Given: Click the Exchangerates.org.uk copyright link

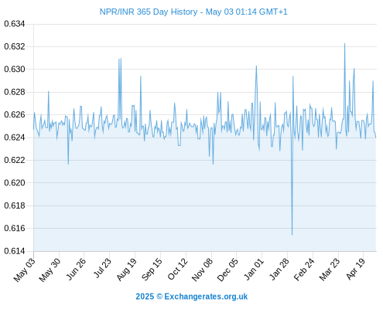Looking at the screenshot, I should point(192,297).
